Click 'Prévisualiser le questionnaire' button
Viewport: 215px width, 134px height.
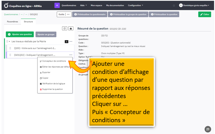point(89,14)
